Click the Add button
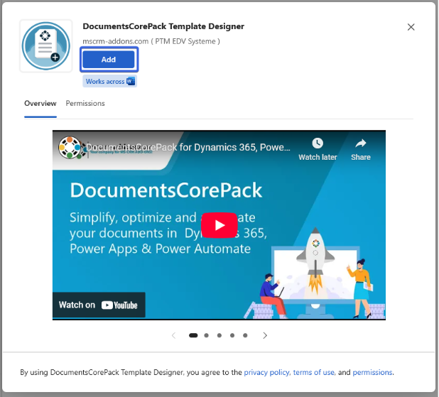Viewport: 439px width, 397px height. click(x=109, y=60)
